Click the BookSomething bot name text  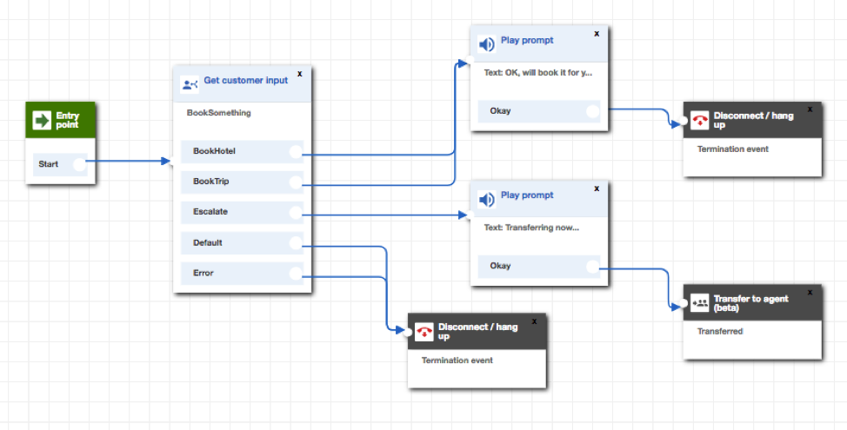point(219,113)
